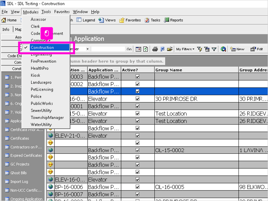The height and width of the screenshot is (201, 268).
Task: Click the 30 PRIMROSE DR group name cell
Action: (196, 99)
